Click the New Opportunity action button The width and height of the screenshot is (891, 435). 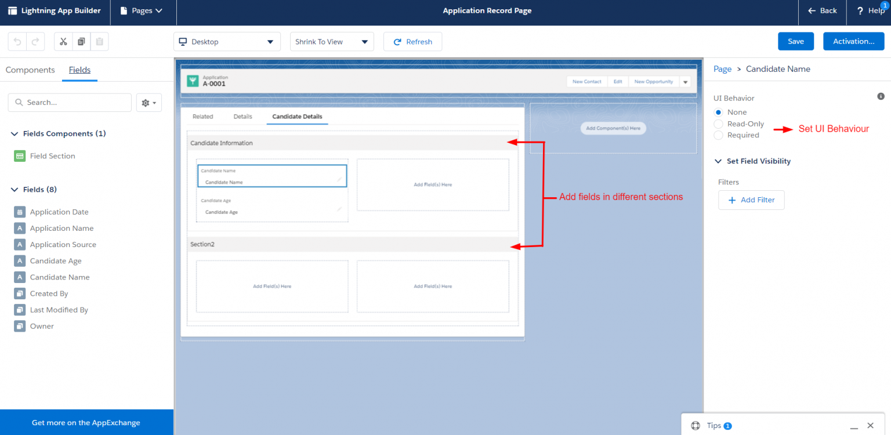(654, 82)
